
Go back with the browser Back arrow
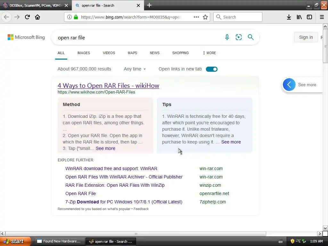point(6,17)
